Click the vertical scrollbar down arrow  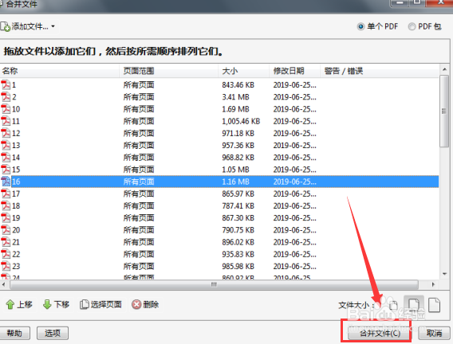444,274
